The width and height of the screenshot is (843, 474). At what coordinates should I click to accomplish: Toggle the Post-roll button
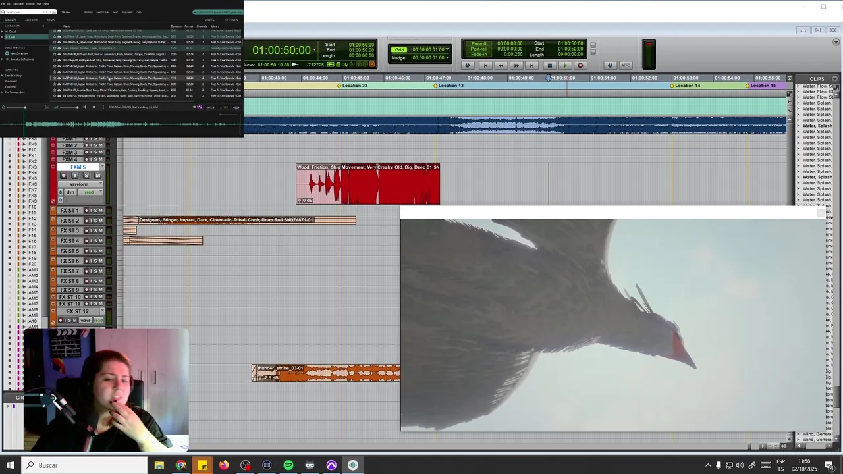pos(479,49)
